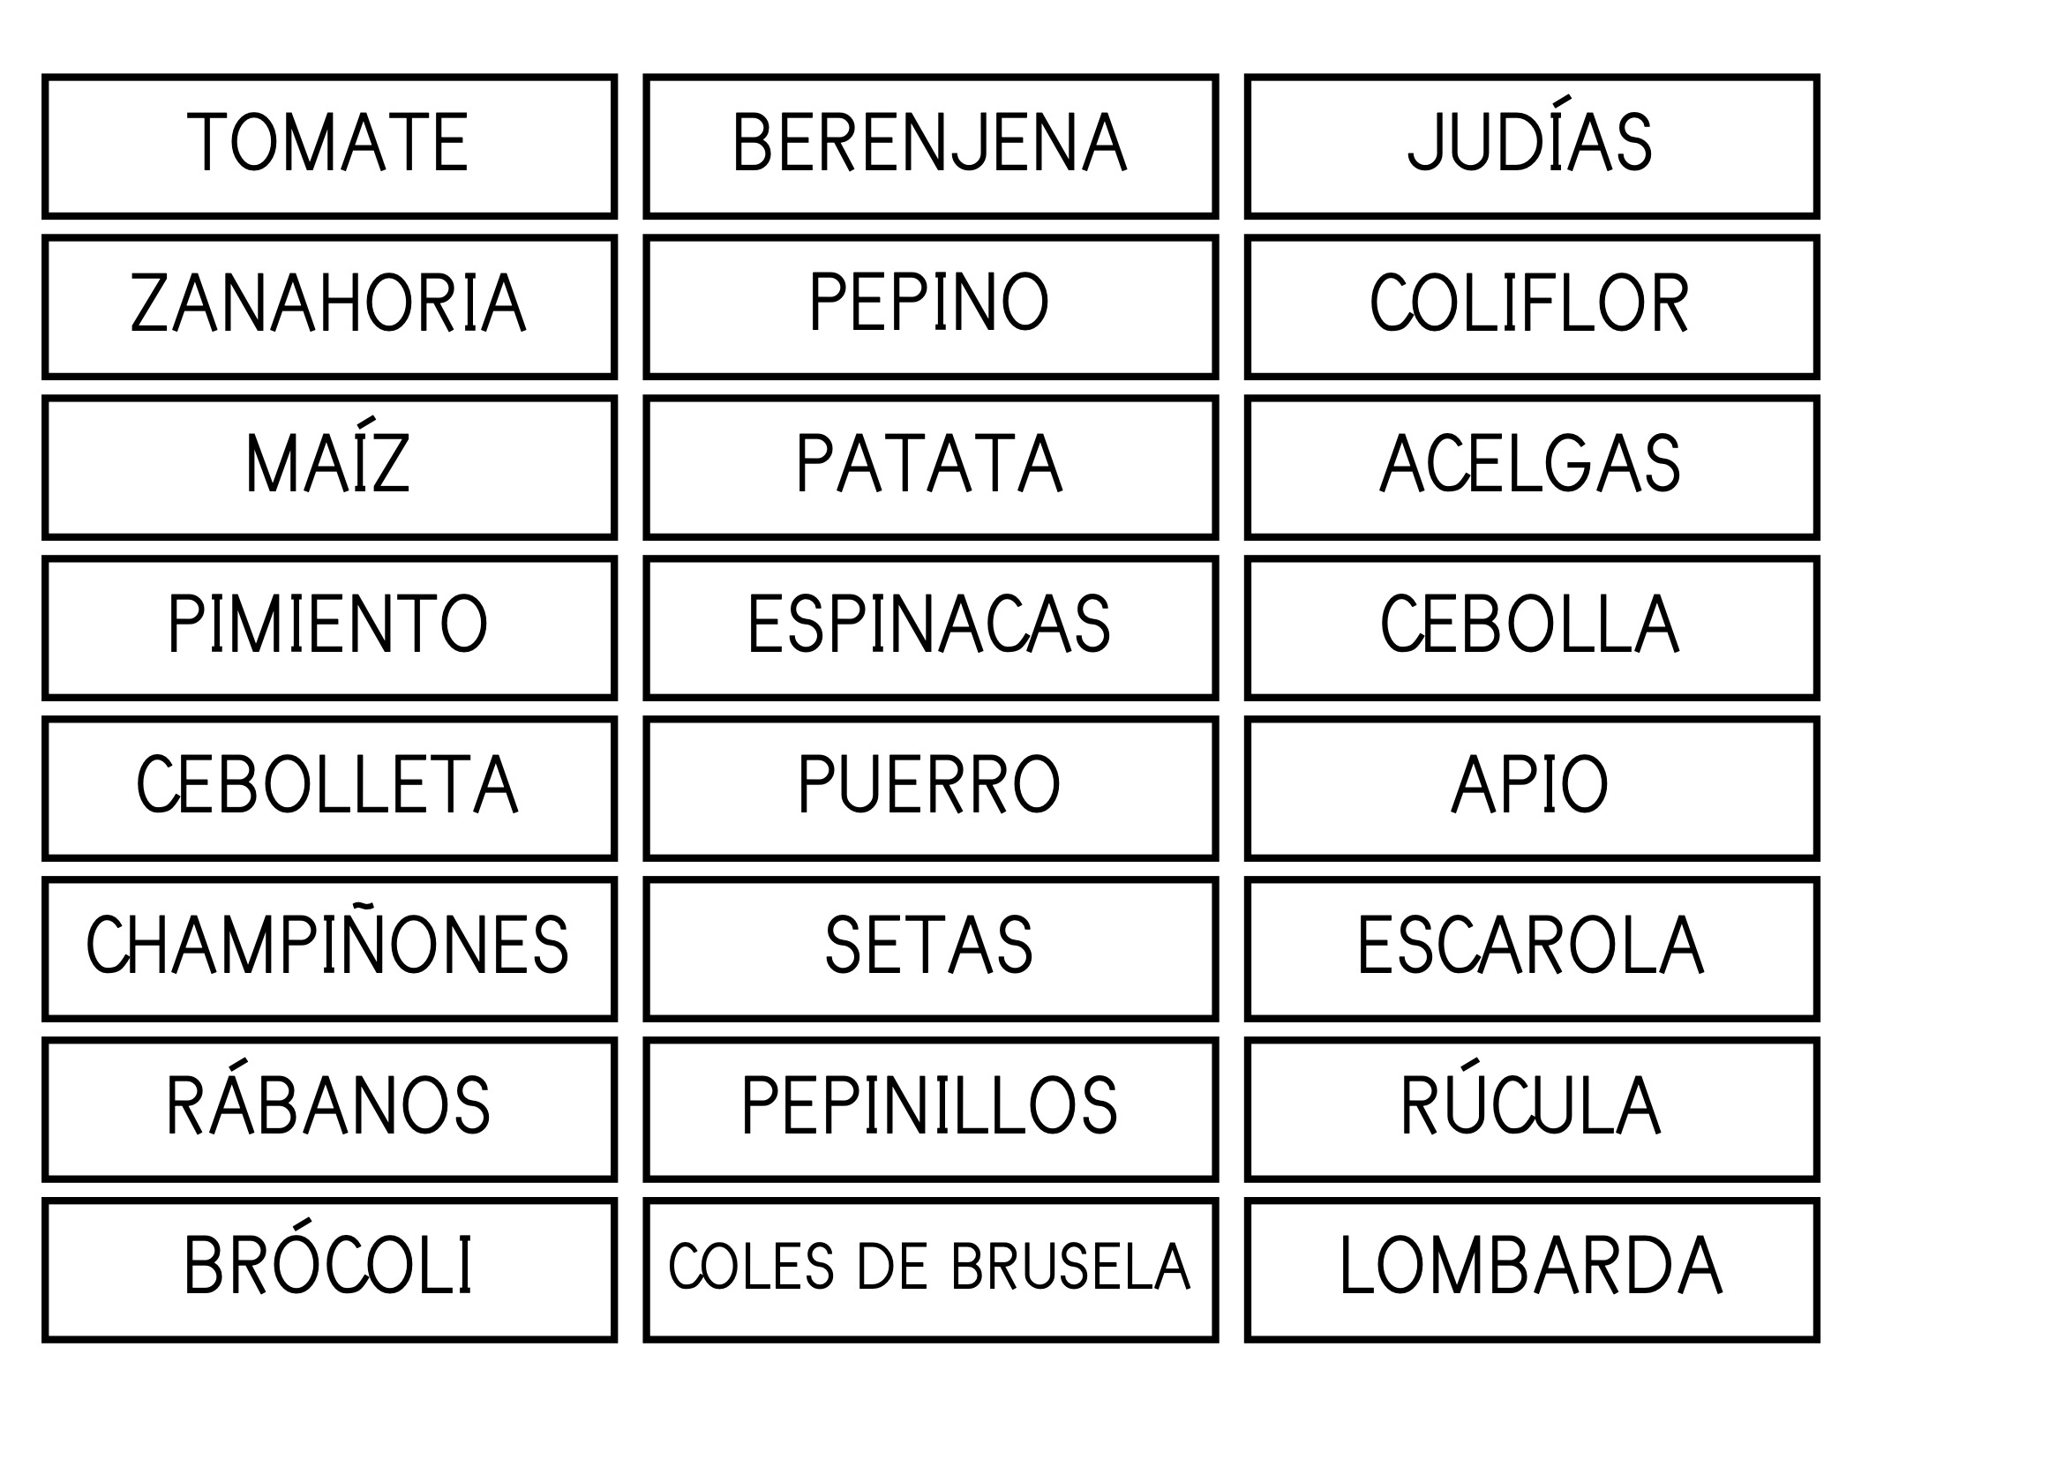Click the TOMATE word card

(329, 146)
